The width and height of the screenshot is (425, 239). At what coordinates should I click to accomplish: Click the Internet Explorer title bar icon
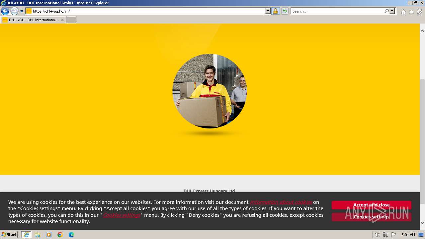(3, 3)
